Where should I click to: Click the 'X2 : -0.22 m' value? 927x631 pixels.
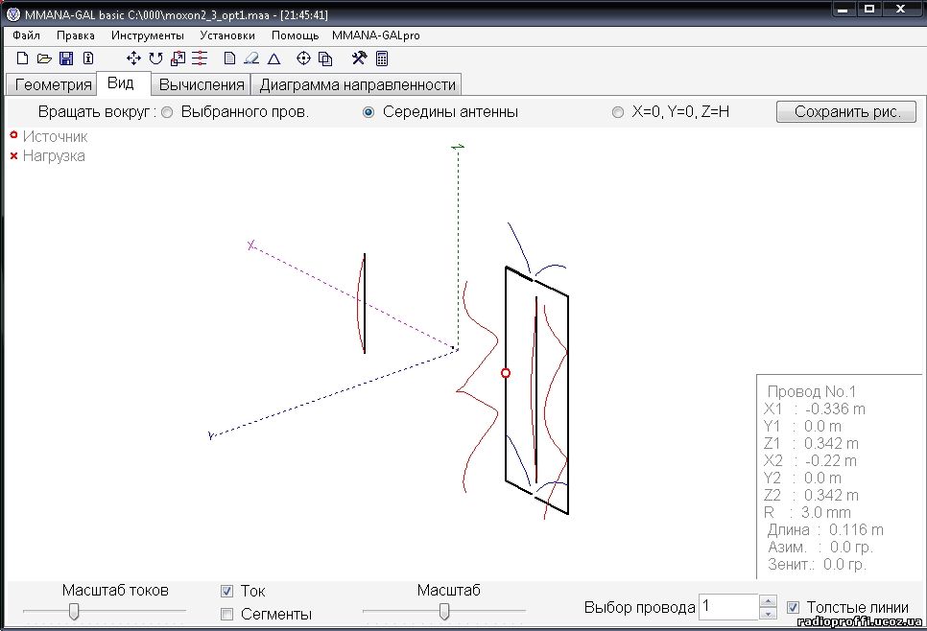pyautogui.click(x=810, y=460)
